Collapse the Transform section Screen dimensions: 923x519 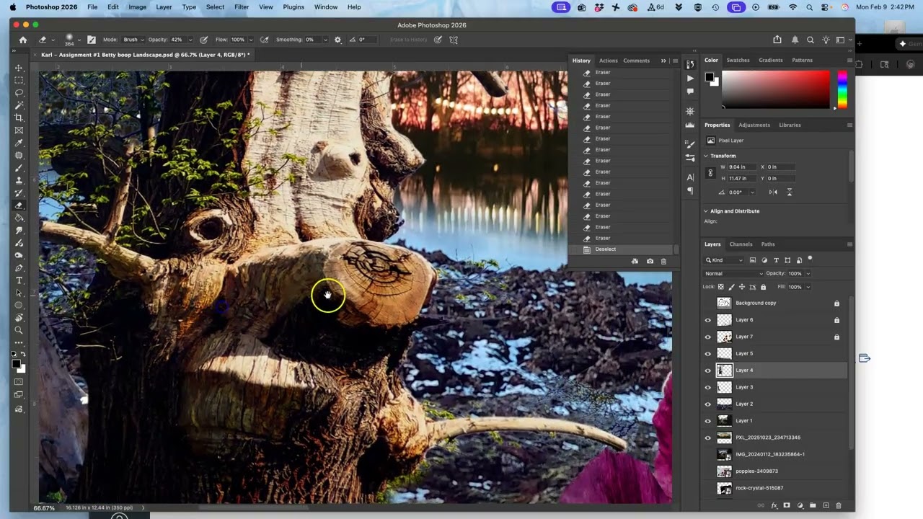707,156
